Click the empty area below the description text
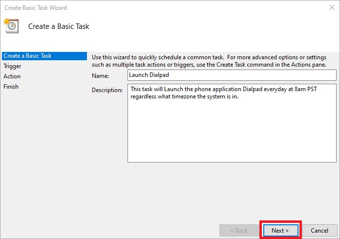This screenshot has height=239, width=340. pos(232,137)
